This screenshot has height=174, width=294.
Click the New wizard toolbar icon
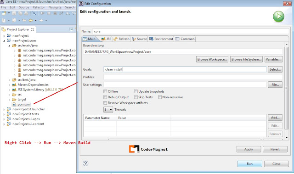click(x=4, y=13)
